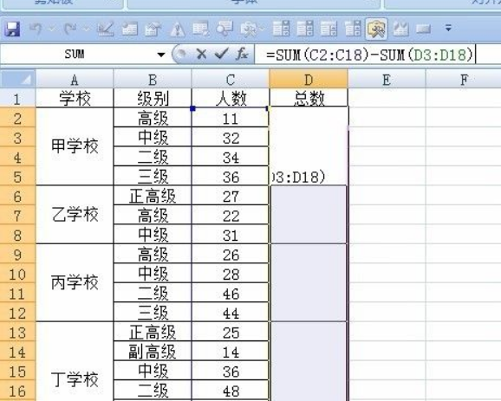Click cell with value 44
Image resolution: width=501 pixels, height=401 pixels.
coord(231,313)
